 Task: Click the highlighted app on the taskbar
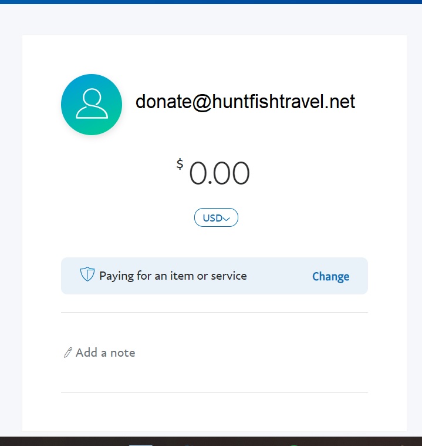(x=141, y=444)
